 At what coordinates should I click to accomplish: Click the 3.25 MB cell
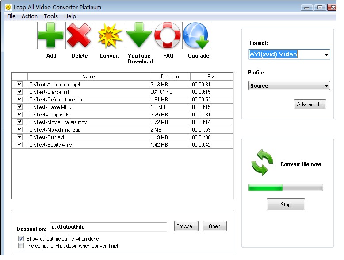coord(170,115)
